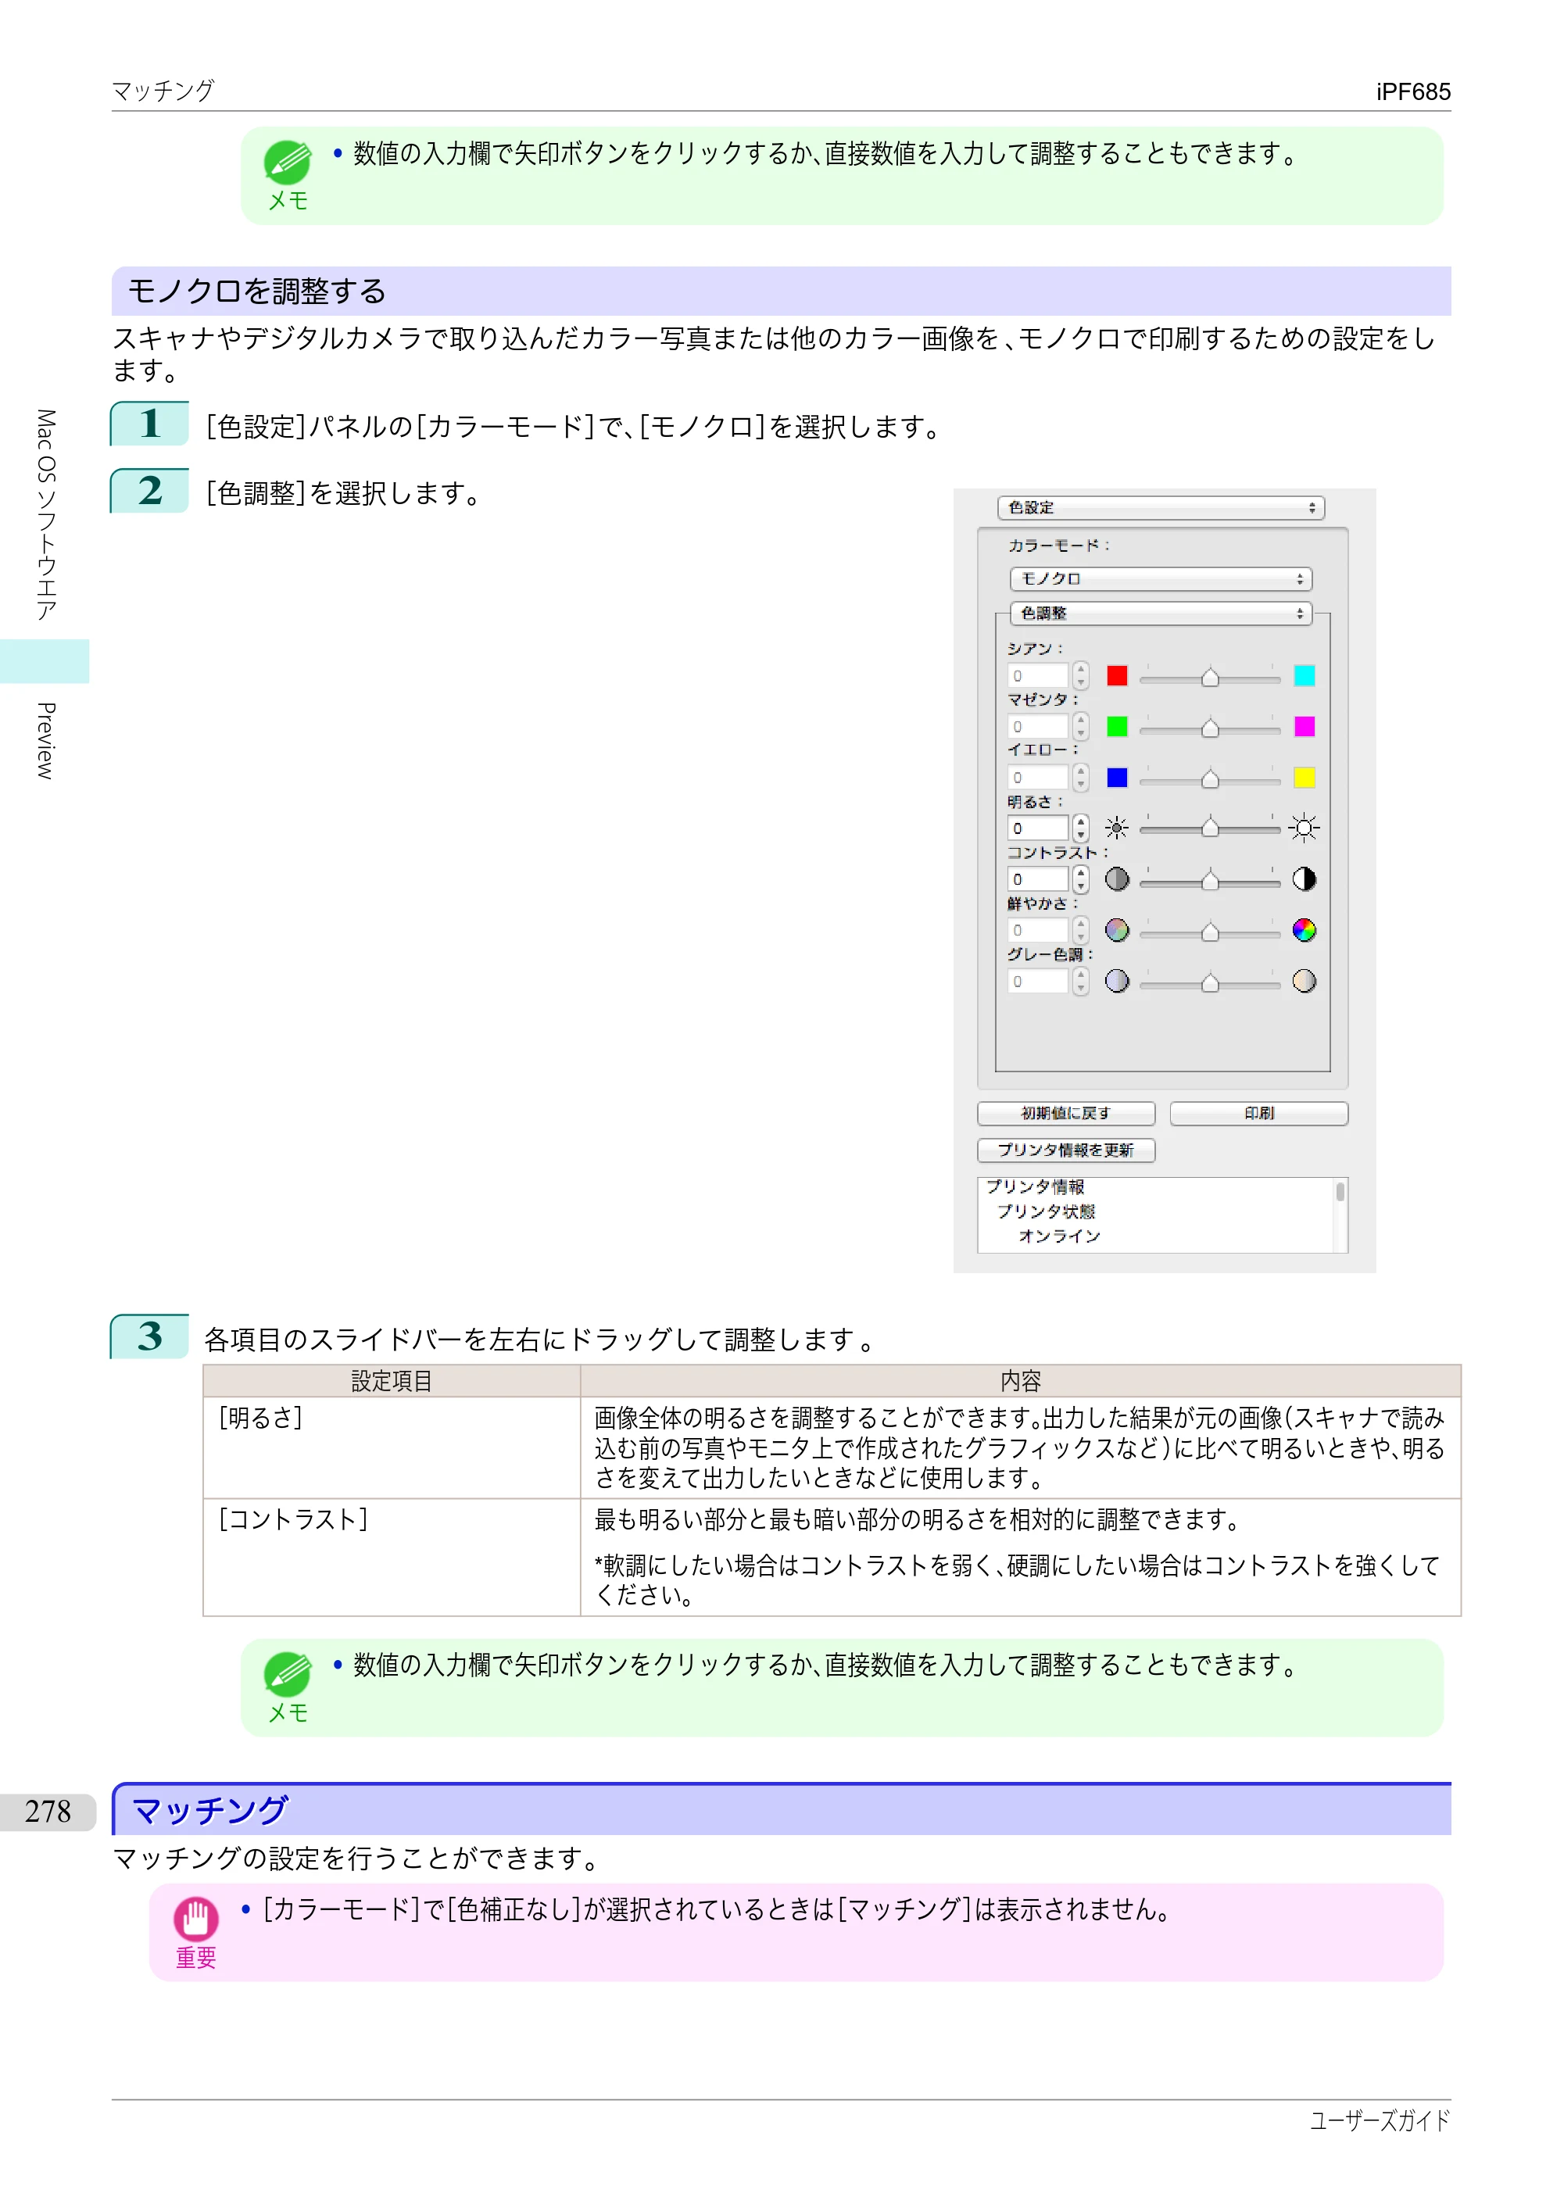The image size is (1564, 2211).
Task: Click the 内容 column header
Action: pos(1021,1381)
